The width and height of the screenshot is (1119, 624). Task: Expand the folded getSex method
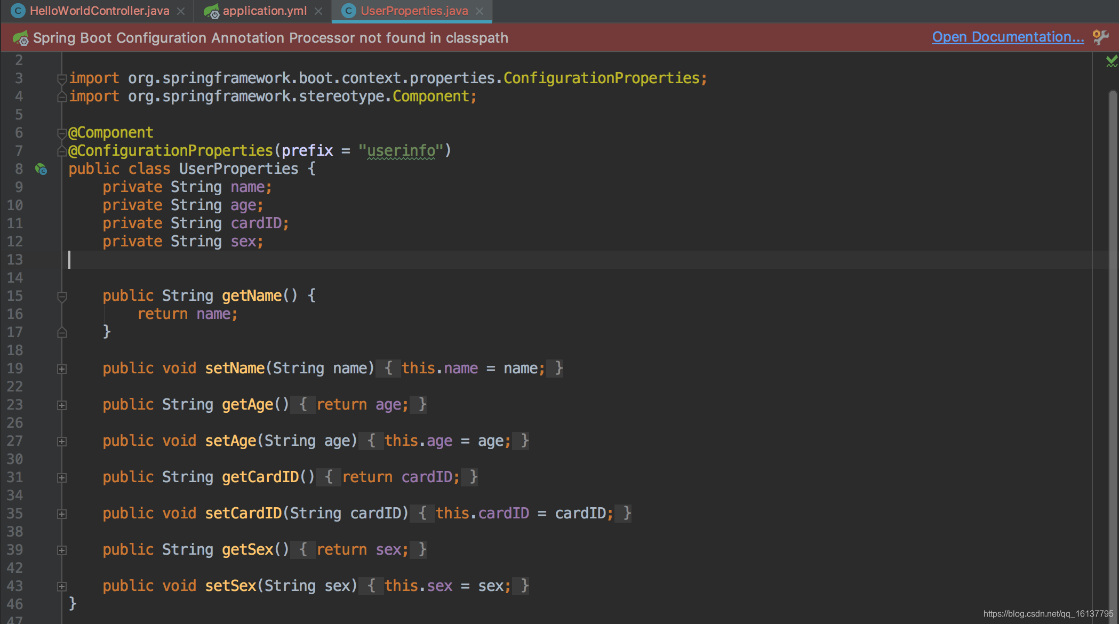click(x=62, y=550)
